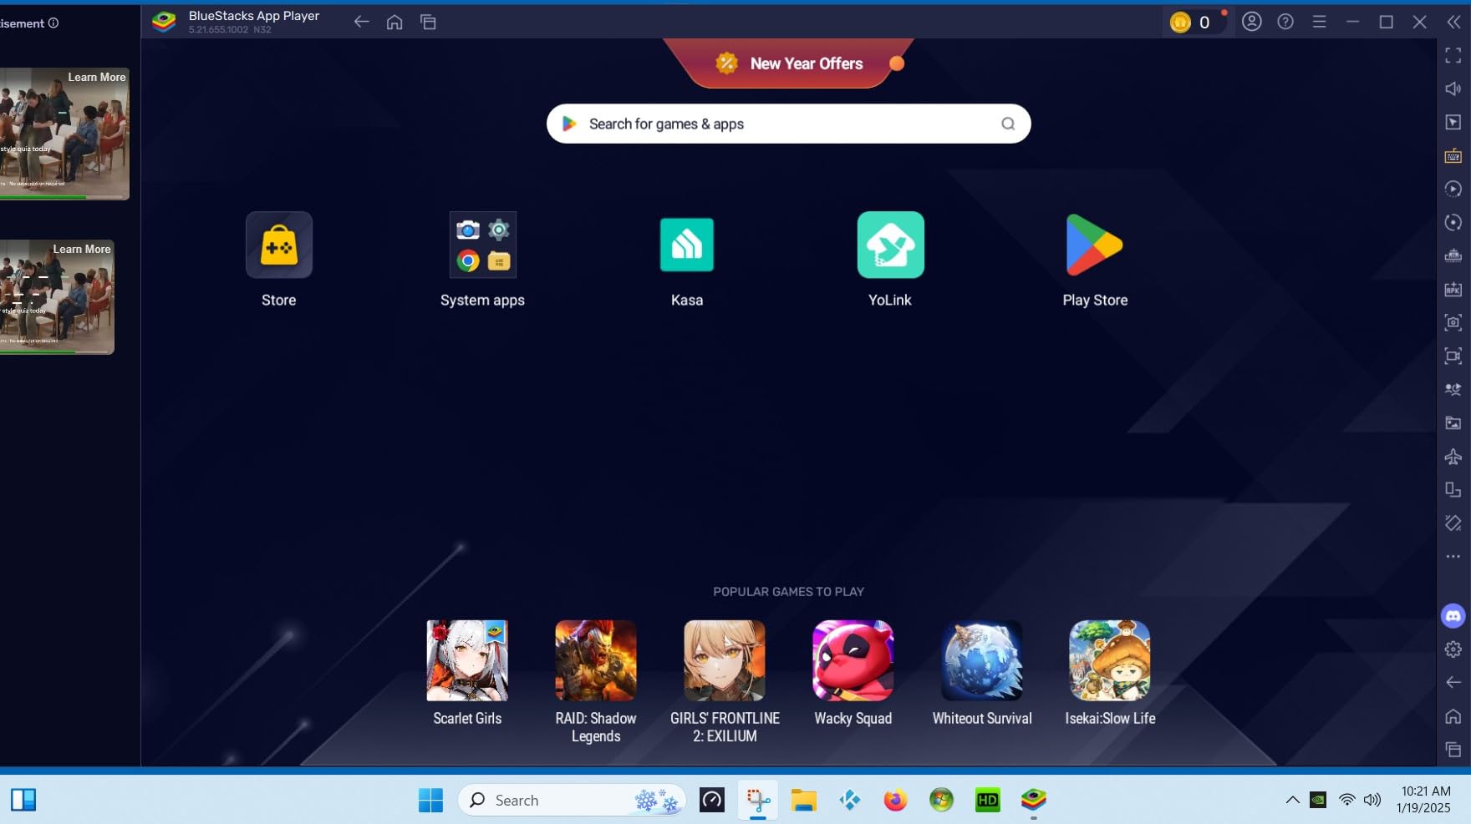Screen dimensions: 1471x824
Task: Open Wi-Fi network tray icon
Action: coord(1346,800)
